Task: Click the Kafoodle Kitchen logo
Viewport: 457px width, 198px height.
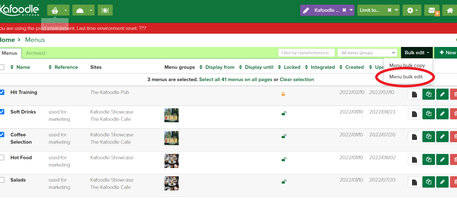Action: coord(19,10)
